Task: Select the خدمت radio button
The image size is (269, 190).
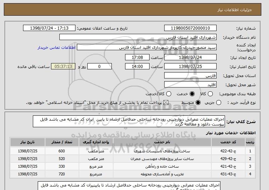Action: (192, 94)
